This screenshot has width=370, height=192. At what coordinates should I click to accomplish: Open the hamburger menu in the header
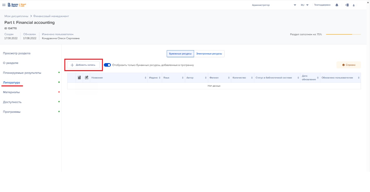(4, 5)
